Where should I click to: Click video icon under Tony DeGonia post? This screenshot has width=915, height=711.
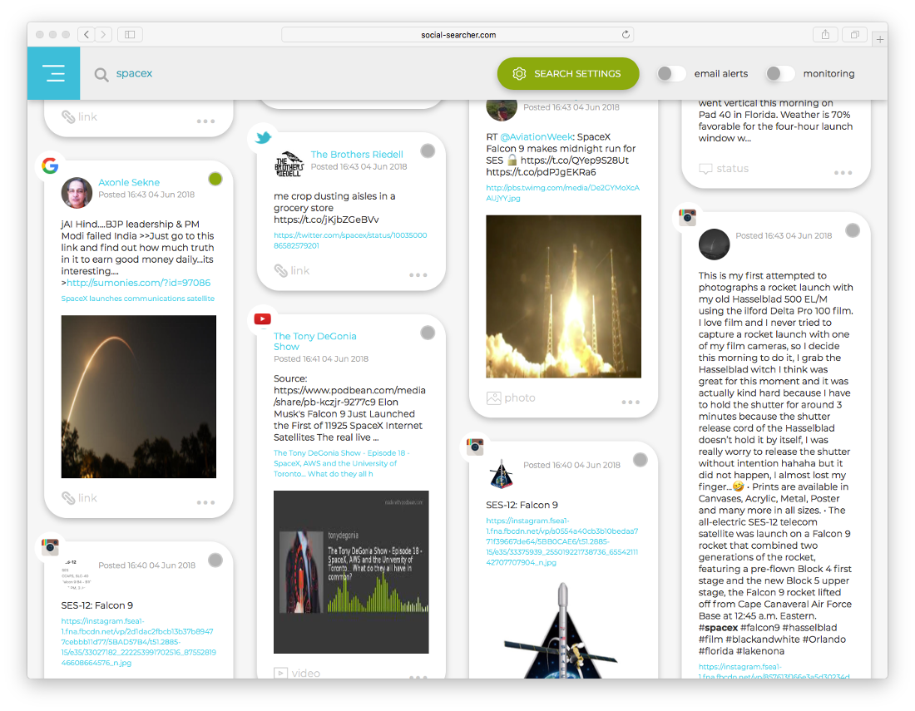280,673
